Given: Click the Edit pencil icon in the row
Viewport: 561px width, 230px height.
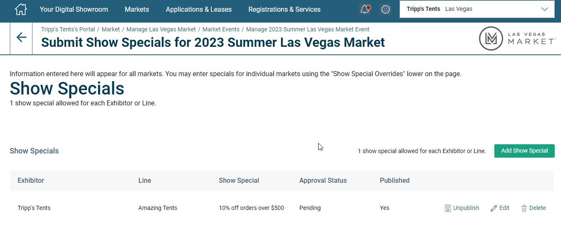Looking at the screenshot, I should [x=494, y=208].
